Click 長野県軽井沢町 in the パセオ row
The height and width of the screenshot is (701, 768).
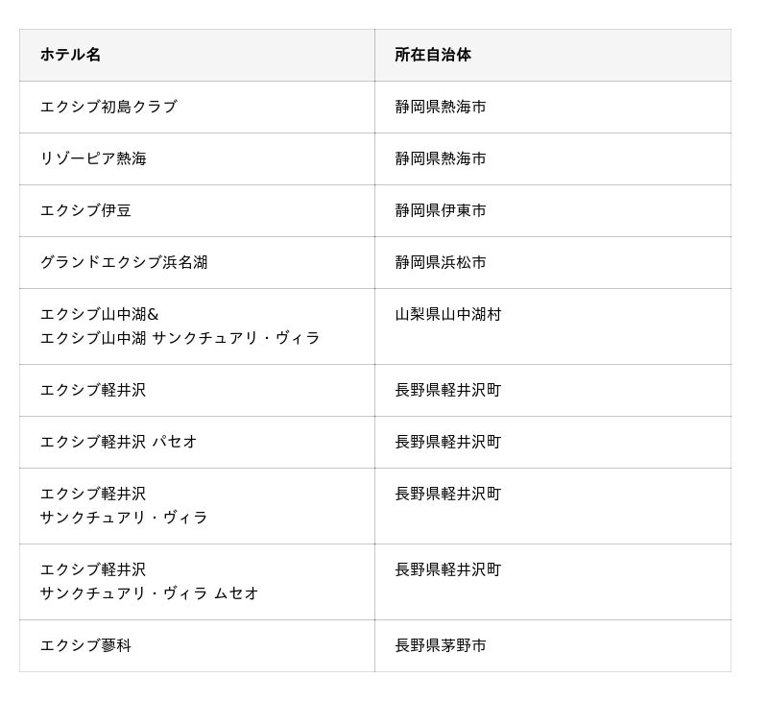coord(448,442)
